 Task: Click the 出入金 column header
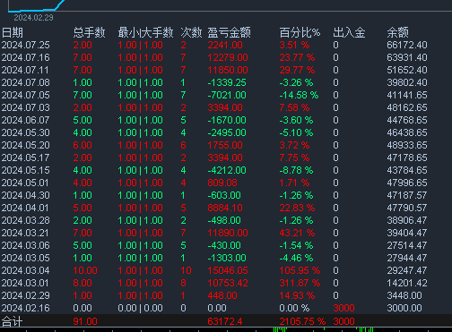coord(349,32)
